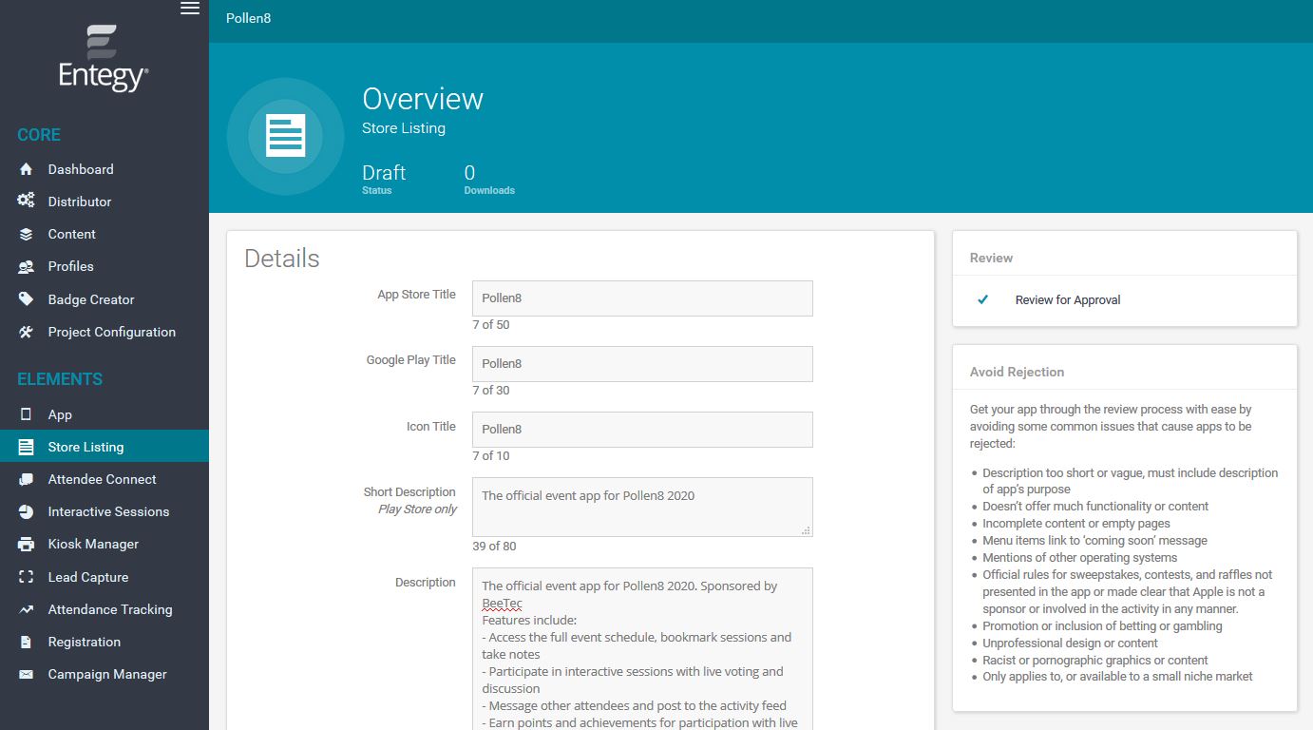Toggle the hamburger sidebar menu
The image size is (1313, 730).
click(x=190, y=9)
